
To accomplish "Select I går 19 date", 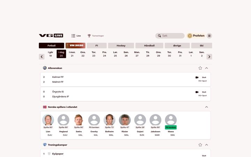I will (x=51, y=54).
